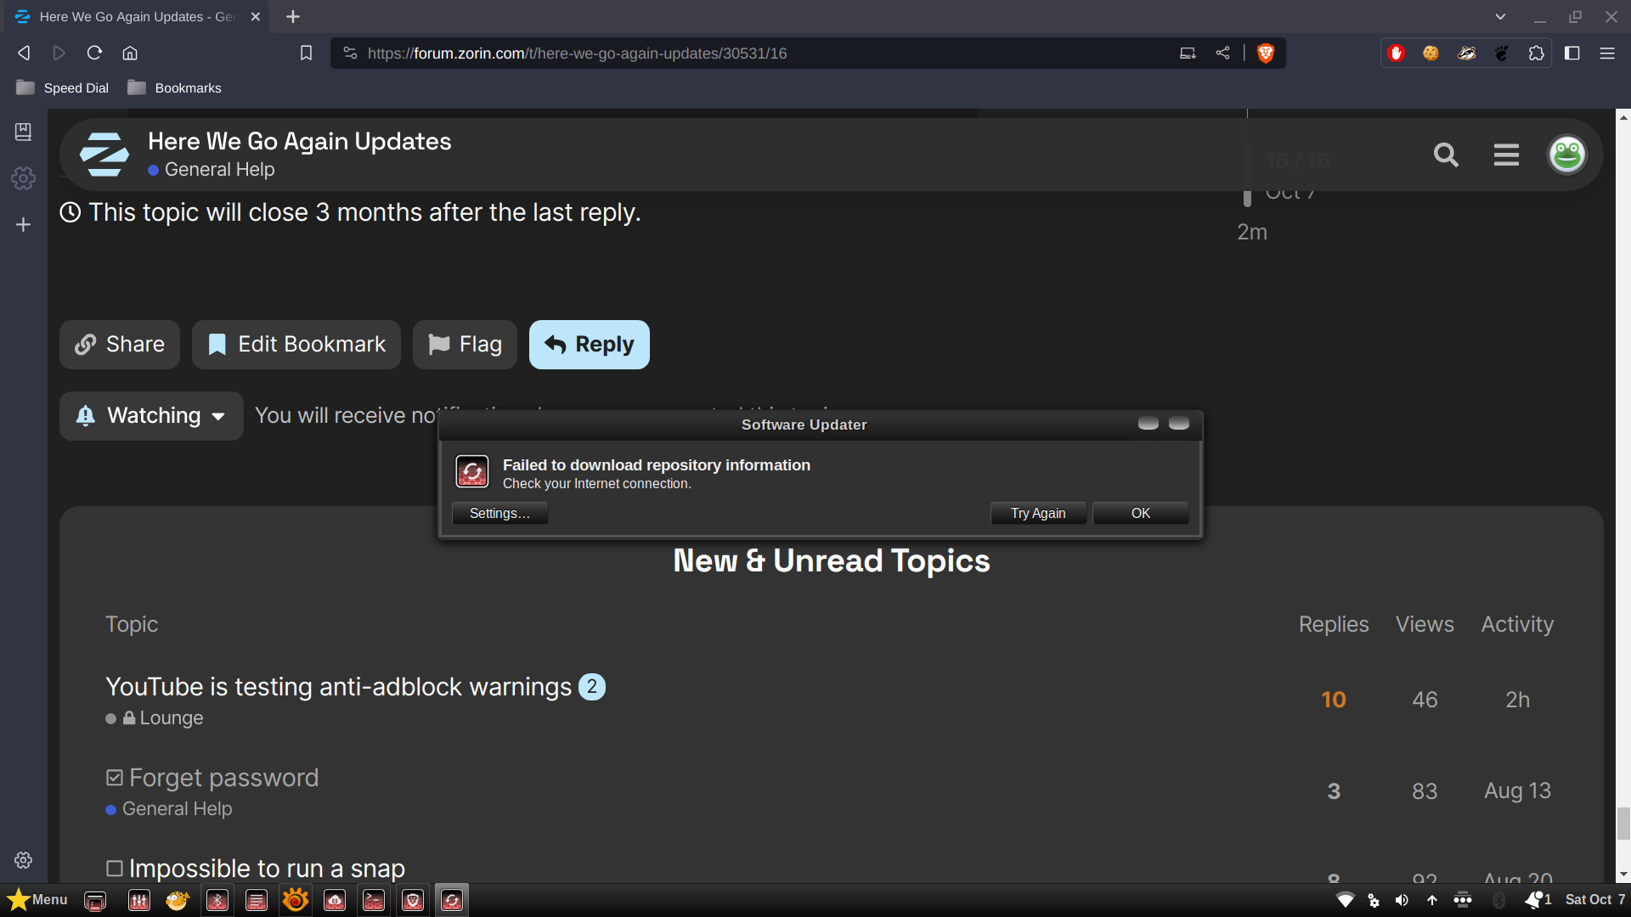Sort topic list by Activity column
Image resolution: width=1631 pixels, height=917 pixels.
1517,624
